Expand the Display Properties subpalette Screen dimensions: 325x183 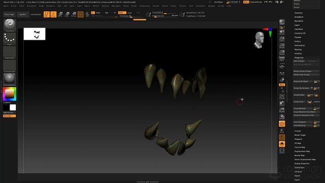pyautogui.click(x=302, y=164)
